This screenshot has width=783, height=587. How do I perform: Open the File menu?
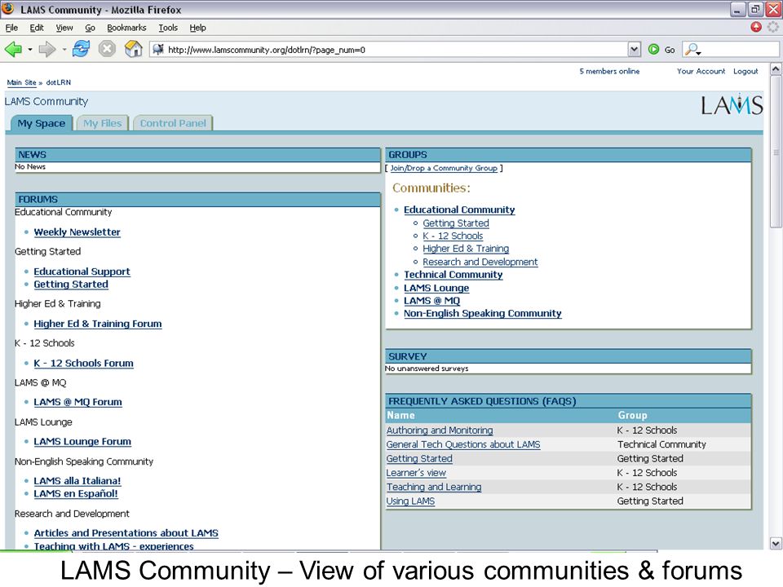click(x=11, y=28)
